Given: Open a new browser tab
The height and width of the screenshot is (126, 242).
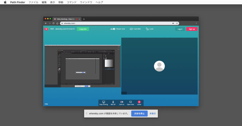Looking at the screenshot, I should pyautogui.click(x=84, y=19).
